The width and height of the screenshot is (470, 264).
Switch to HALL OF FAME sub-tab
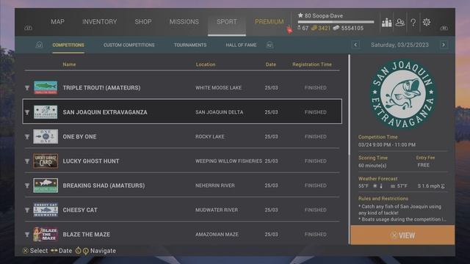click(x=241, y=45)
